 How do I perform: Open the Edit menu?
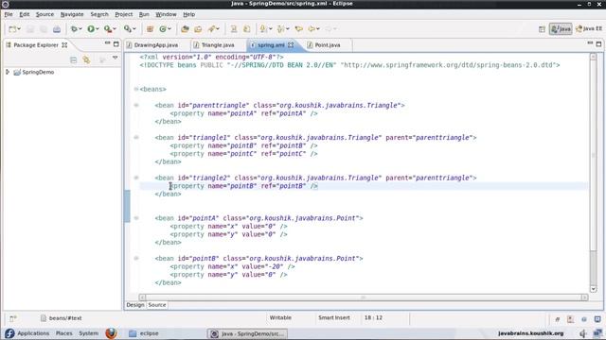[24, 14]
